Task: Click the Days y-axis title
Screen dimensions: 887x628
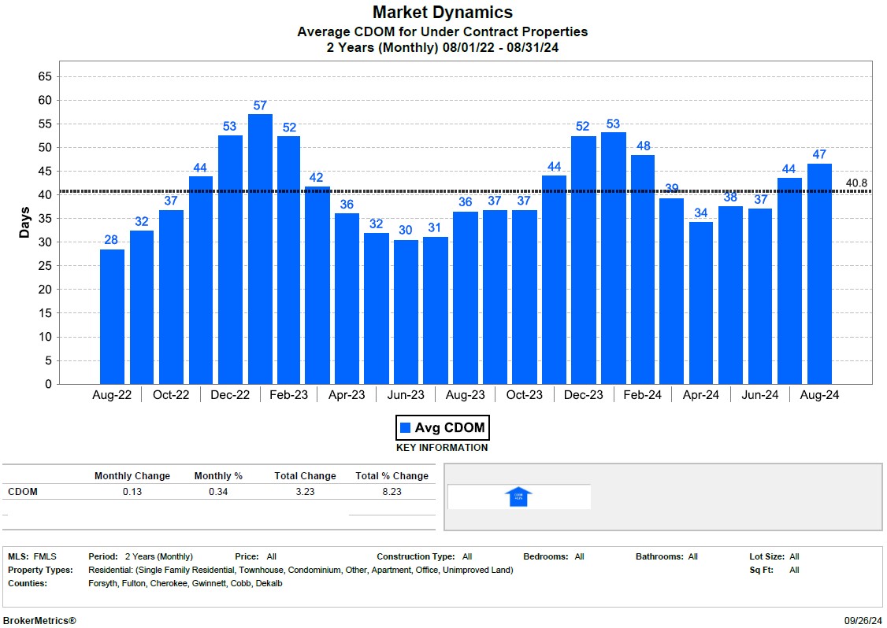Action: [x=25, y=223]
